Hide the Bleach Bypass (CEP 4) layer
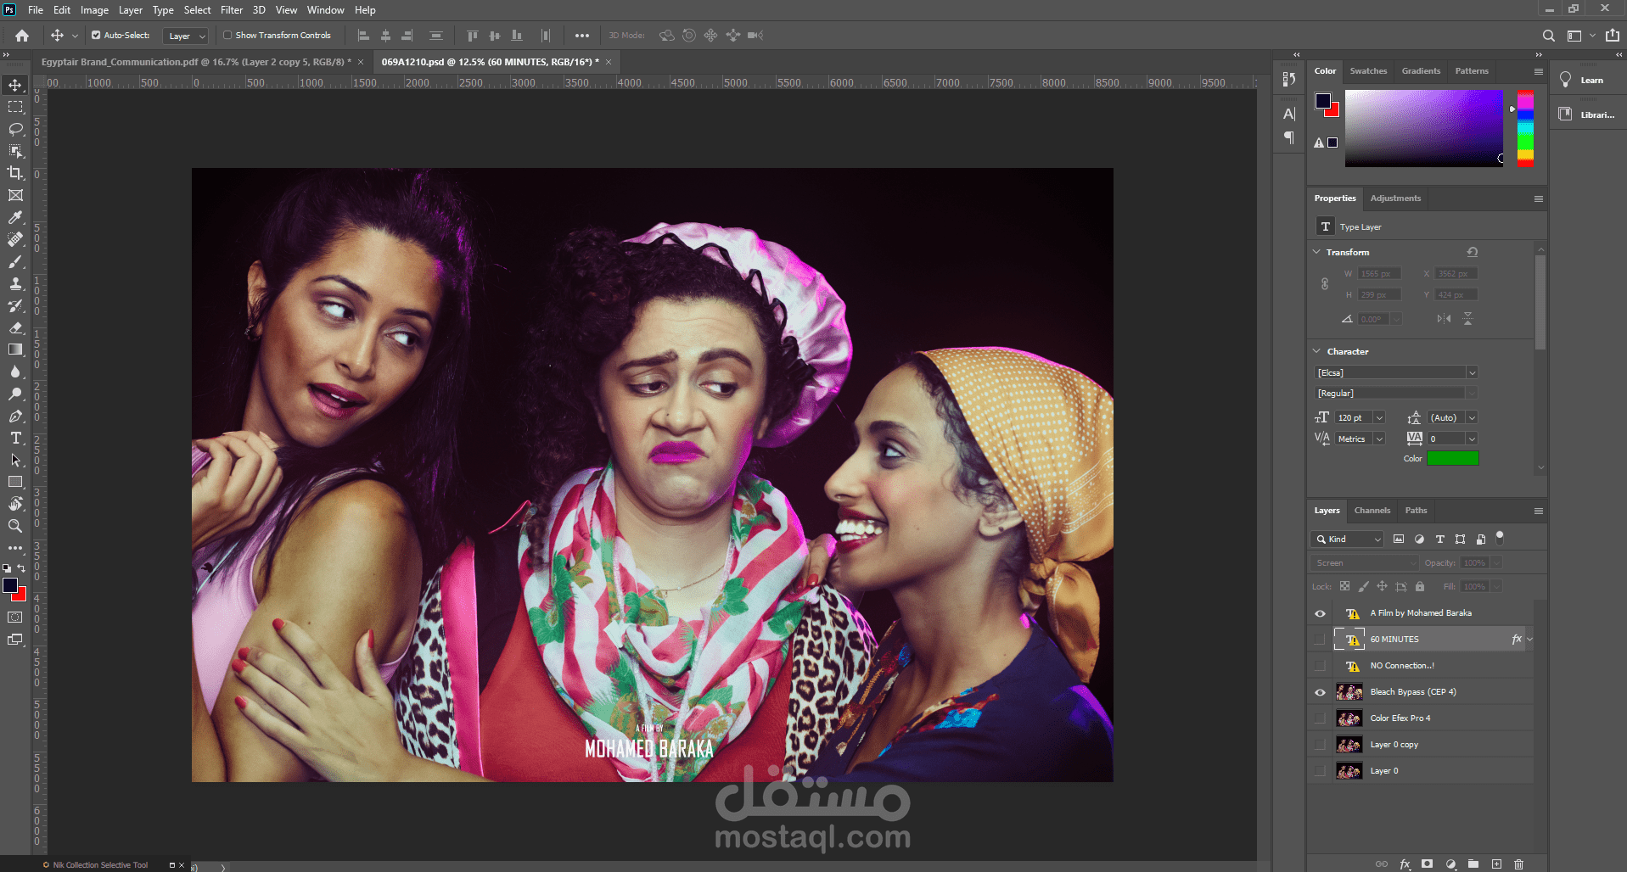 coord(1320,692)
